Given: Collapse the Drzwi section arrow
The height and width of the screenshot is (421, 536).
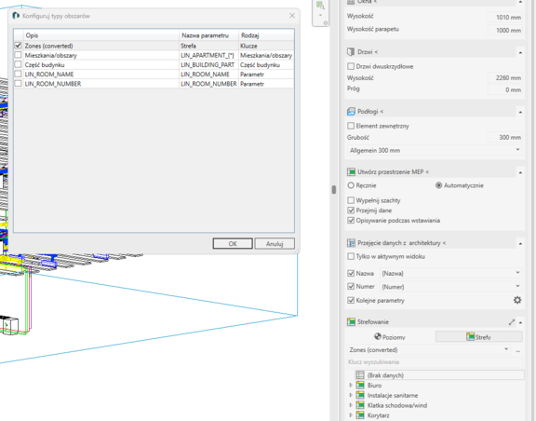Looking at the screenshot, I should point(520,52).
